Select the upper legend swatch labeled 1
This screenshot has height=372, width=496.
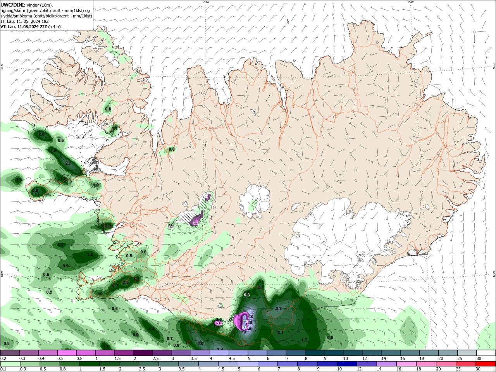pyautogui.click(x=105, y=353)
